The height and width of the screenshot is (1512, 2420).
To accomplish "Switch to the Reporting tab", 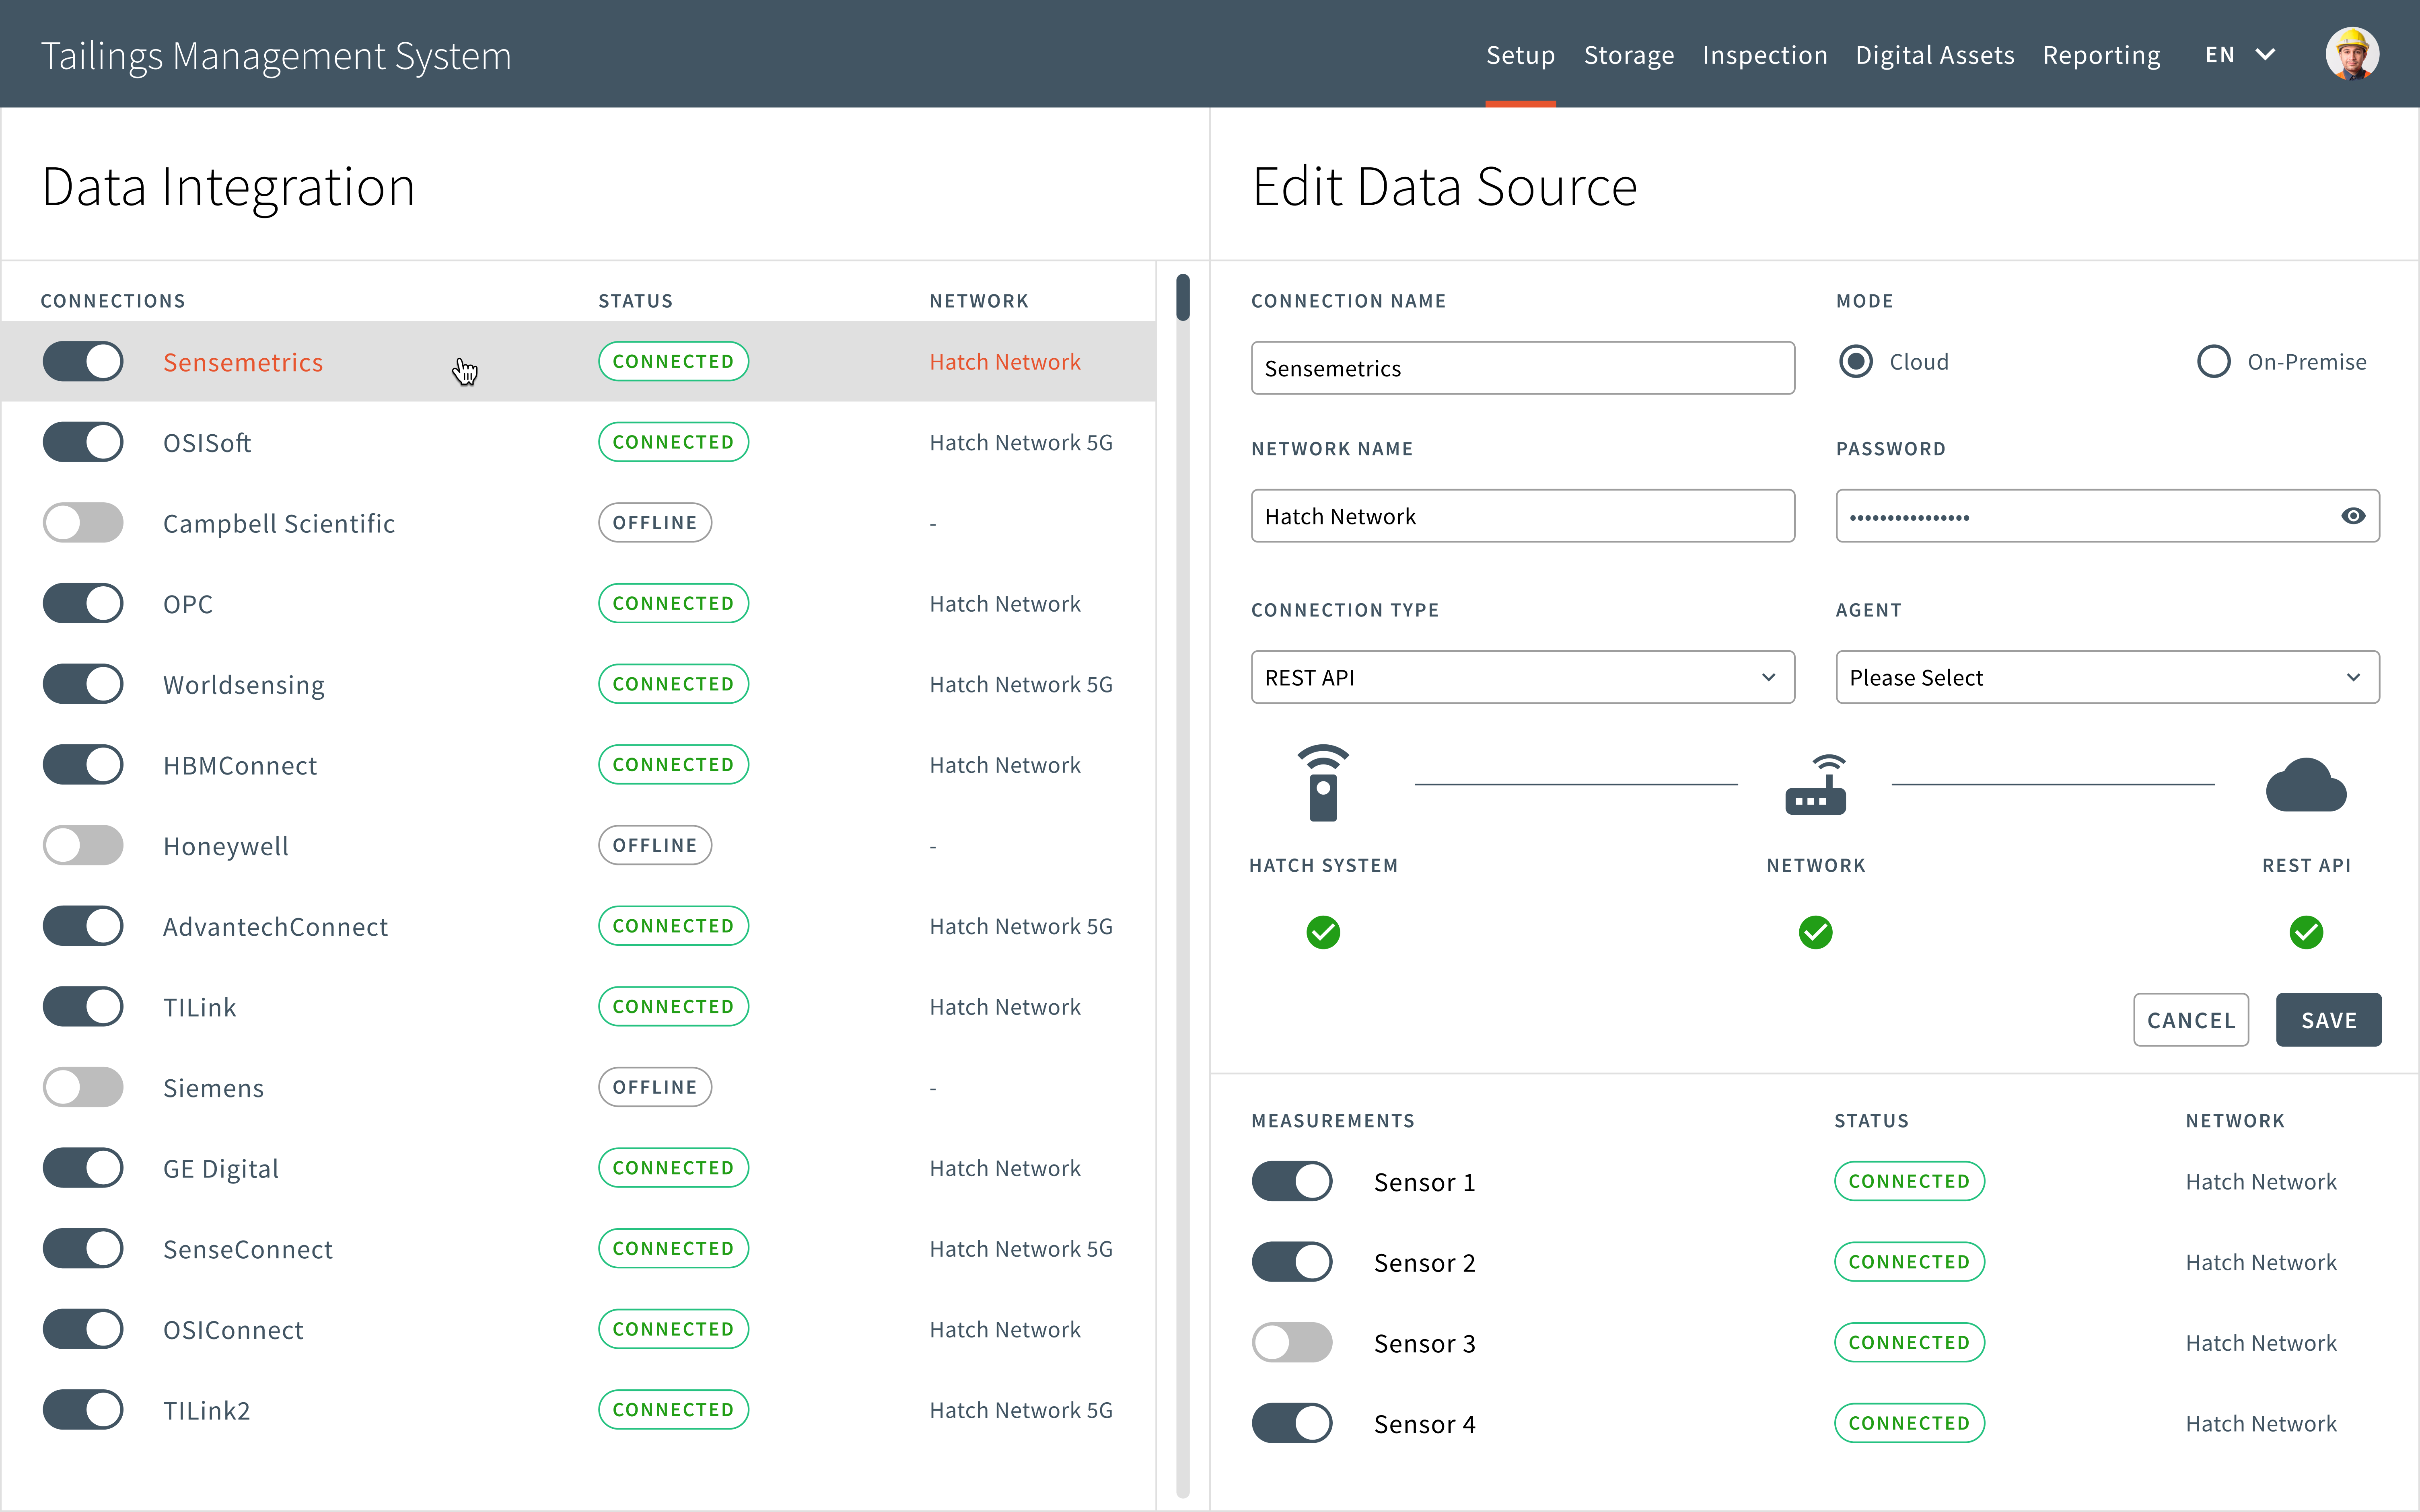I will point(2101,55).
